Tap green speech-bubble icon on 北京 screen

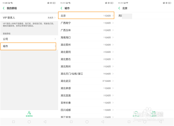(136, 113)
